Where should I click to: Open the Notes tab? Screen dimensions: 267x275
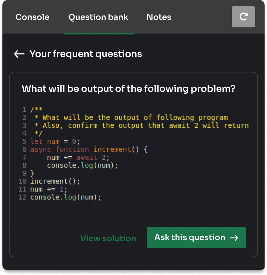point(159,17)
